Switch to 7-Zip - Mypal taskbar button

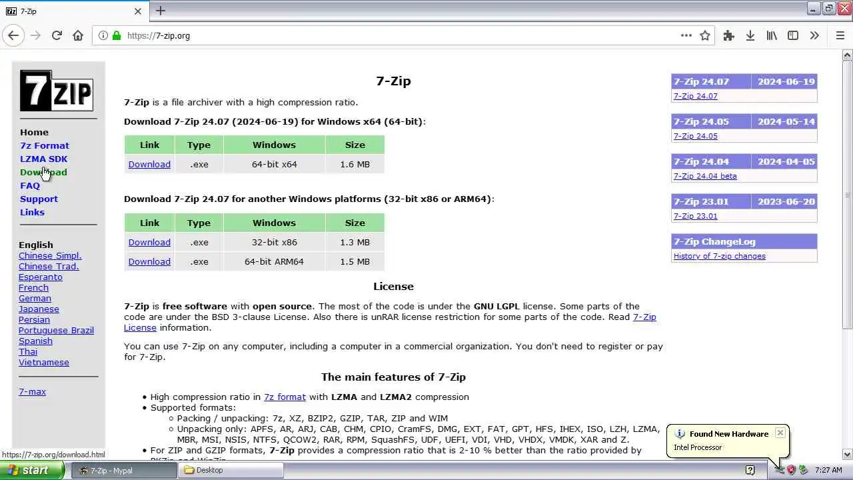point(123,470)
